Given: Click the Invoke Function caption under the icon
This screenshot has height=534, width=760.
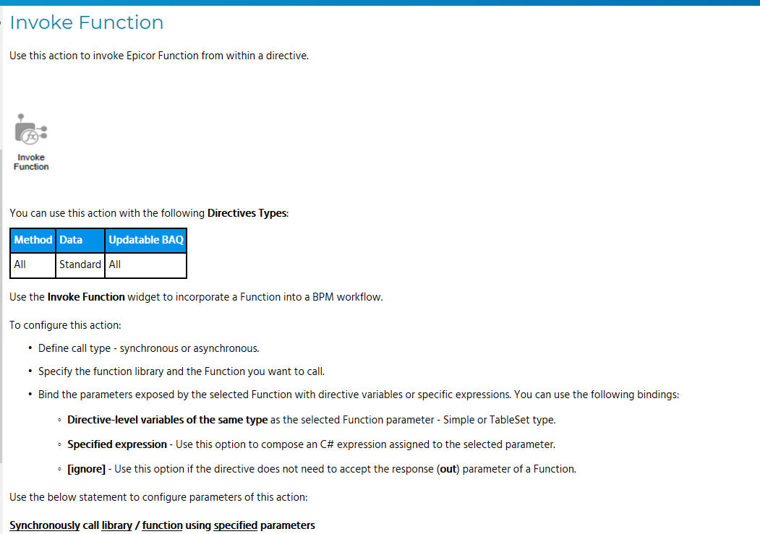Looking at the screenshot, I should [31, 162].
